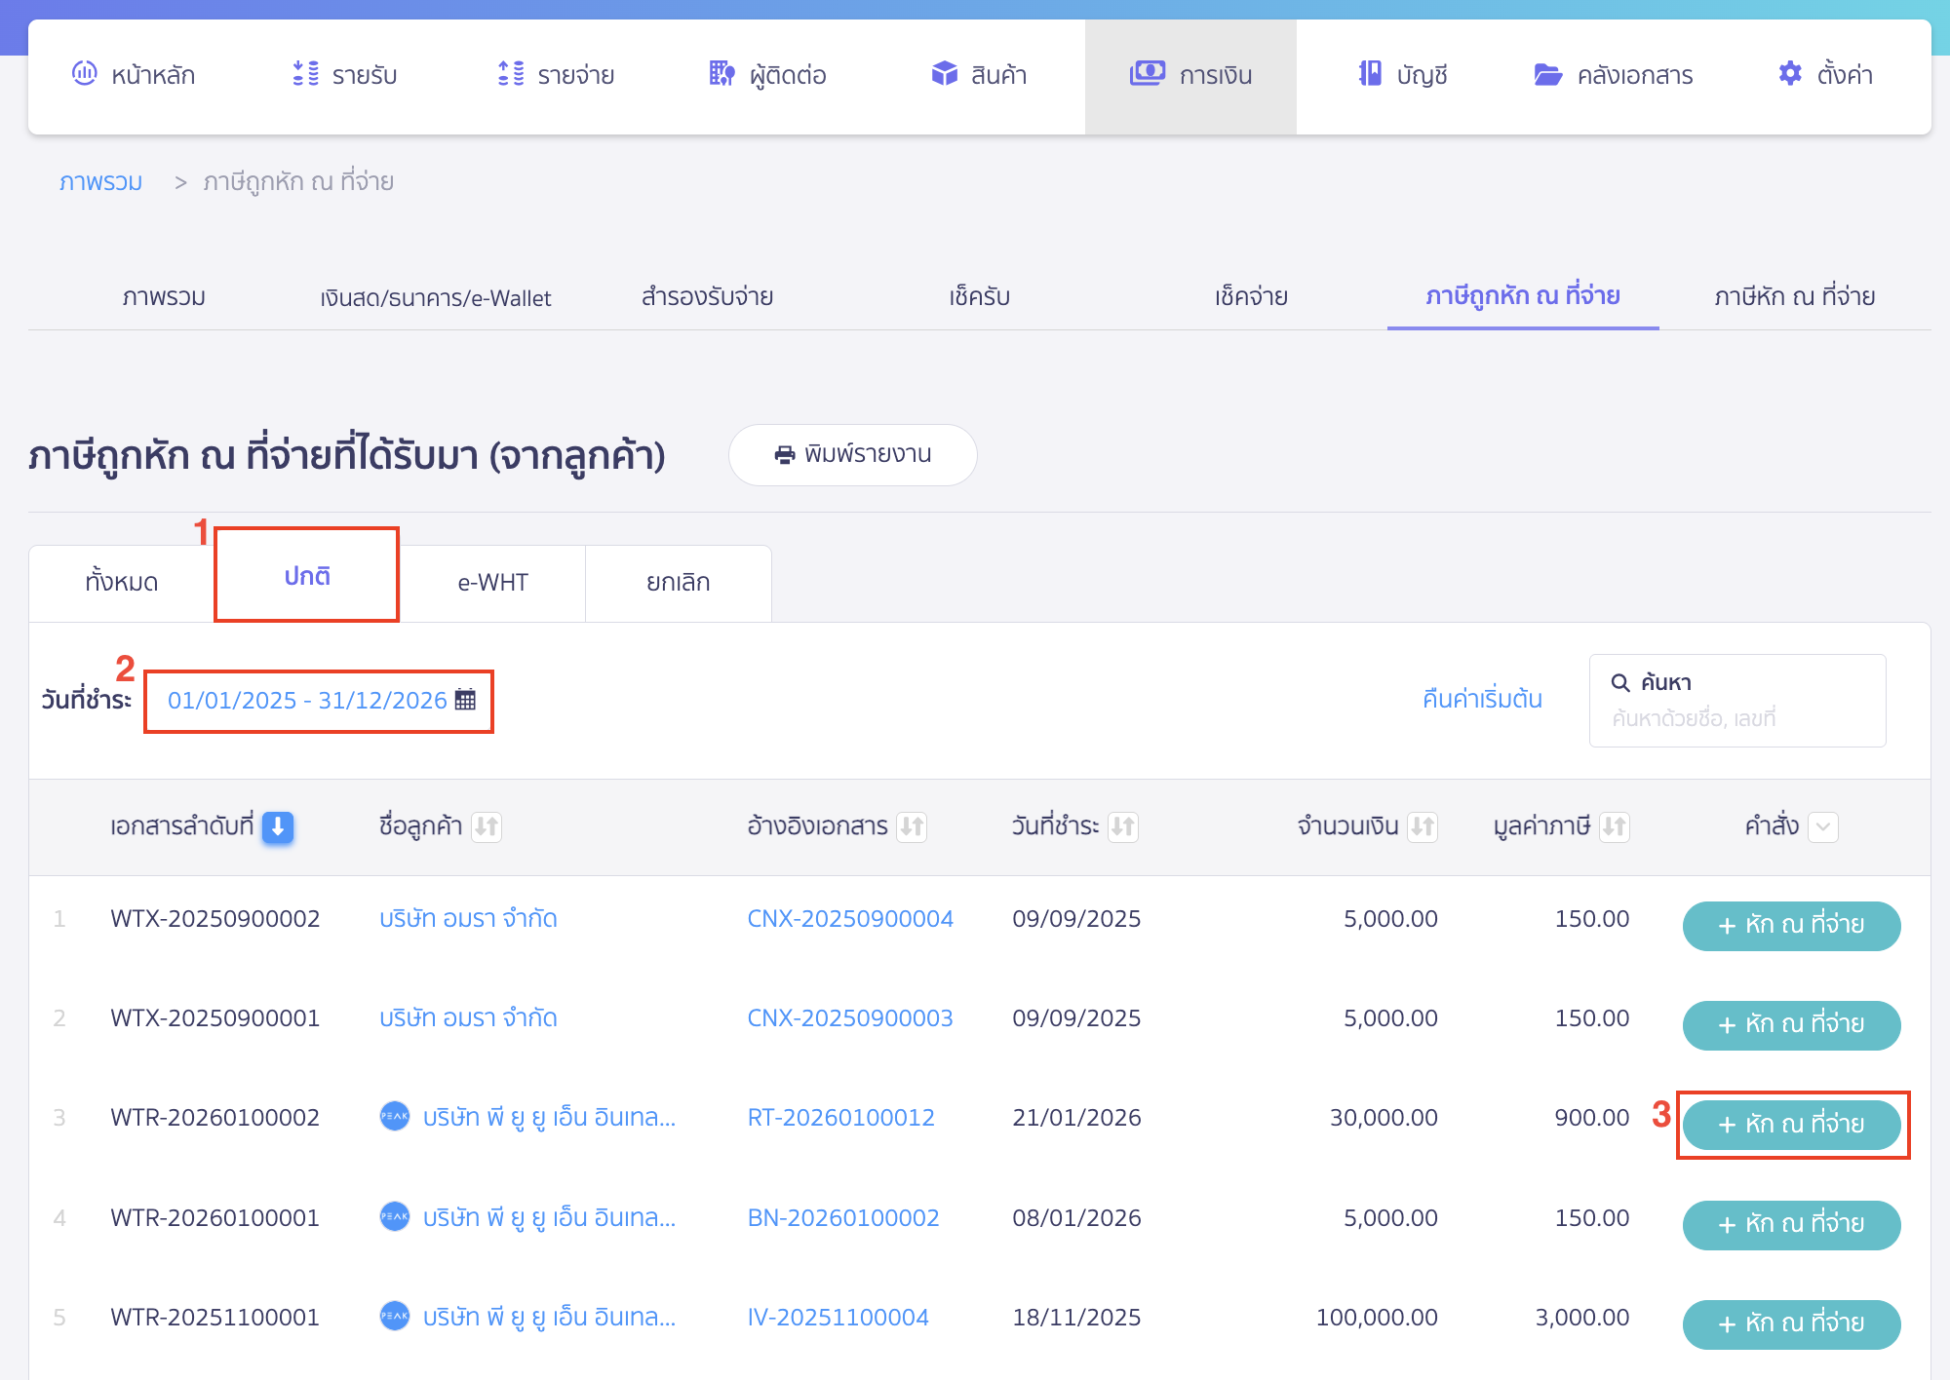Click the contacts building icon
Viewport: 1950px width, 1380px height.
coord(721,73)
